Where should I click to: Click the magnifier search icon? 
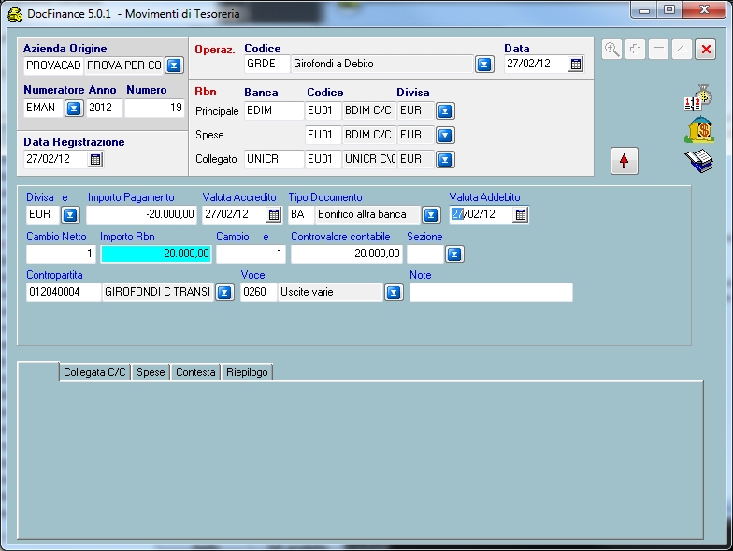tap(611, 50)
